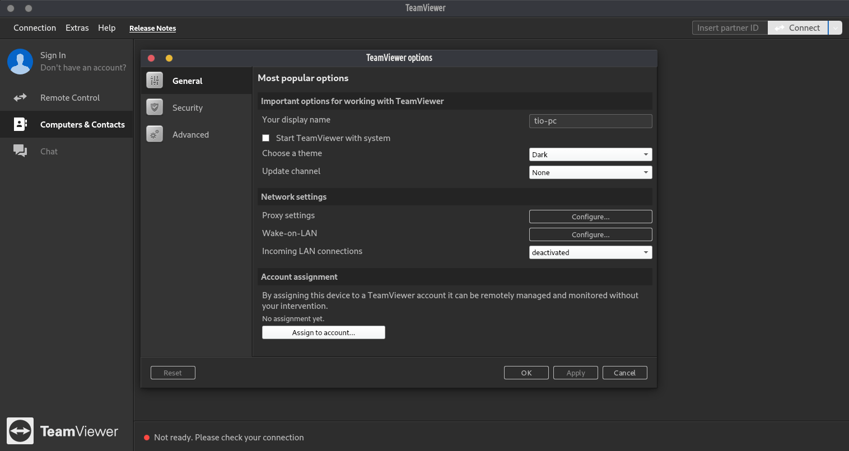The height and width of the screenshot is (451, 849).
Task: Open the Update channel dropdown
Action: [590, 172]
